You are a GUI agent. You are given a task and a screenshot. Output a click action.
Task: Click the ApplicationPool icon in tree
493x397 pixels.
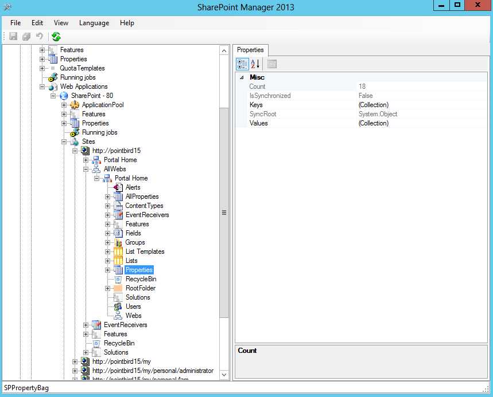point(75,105)
